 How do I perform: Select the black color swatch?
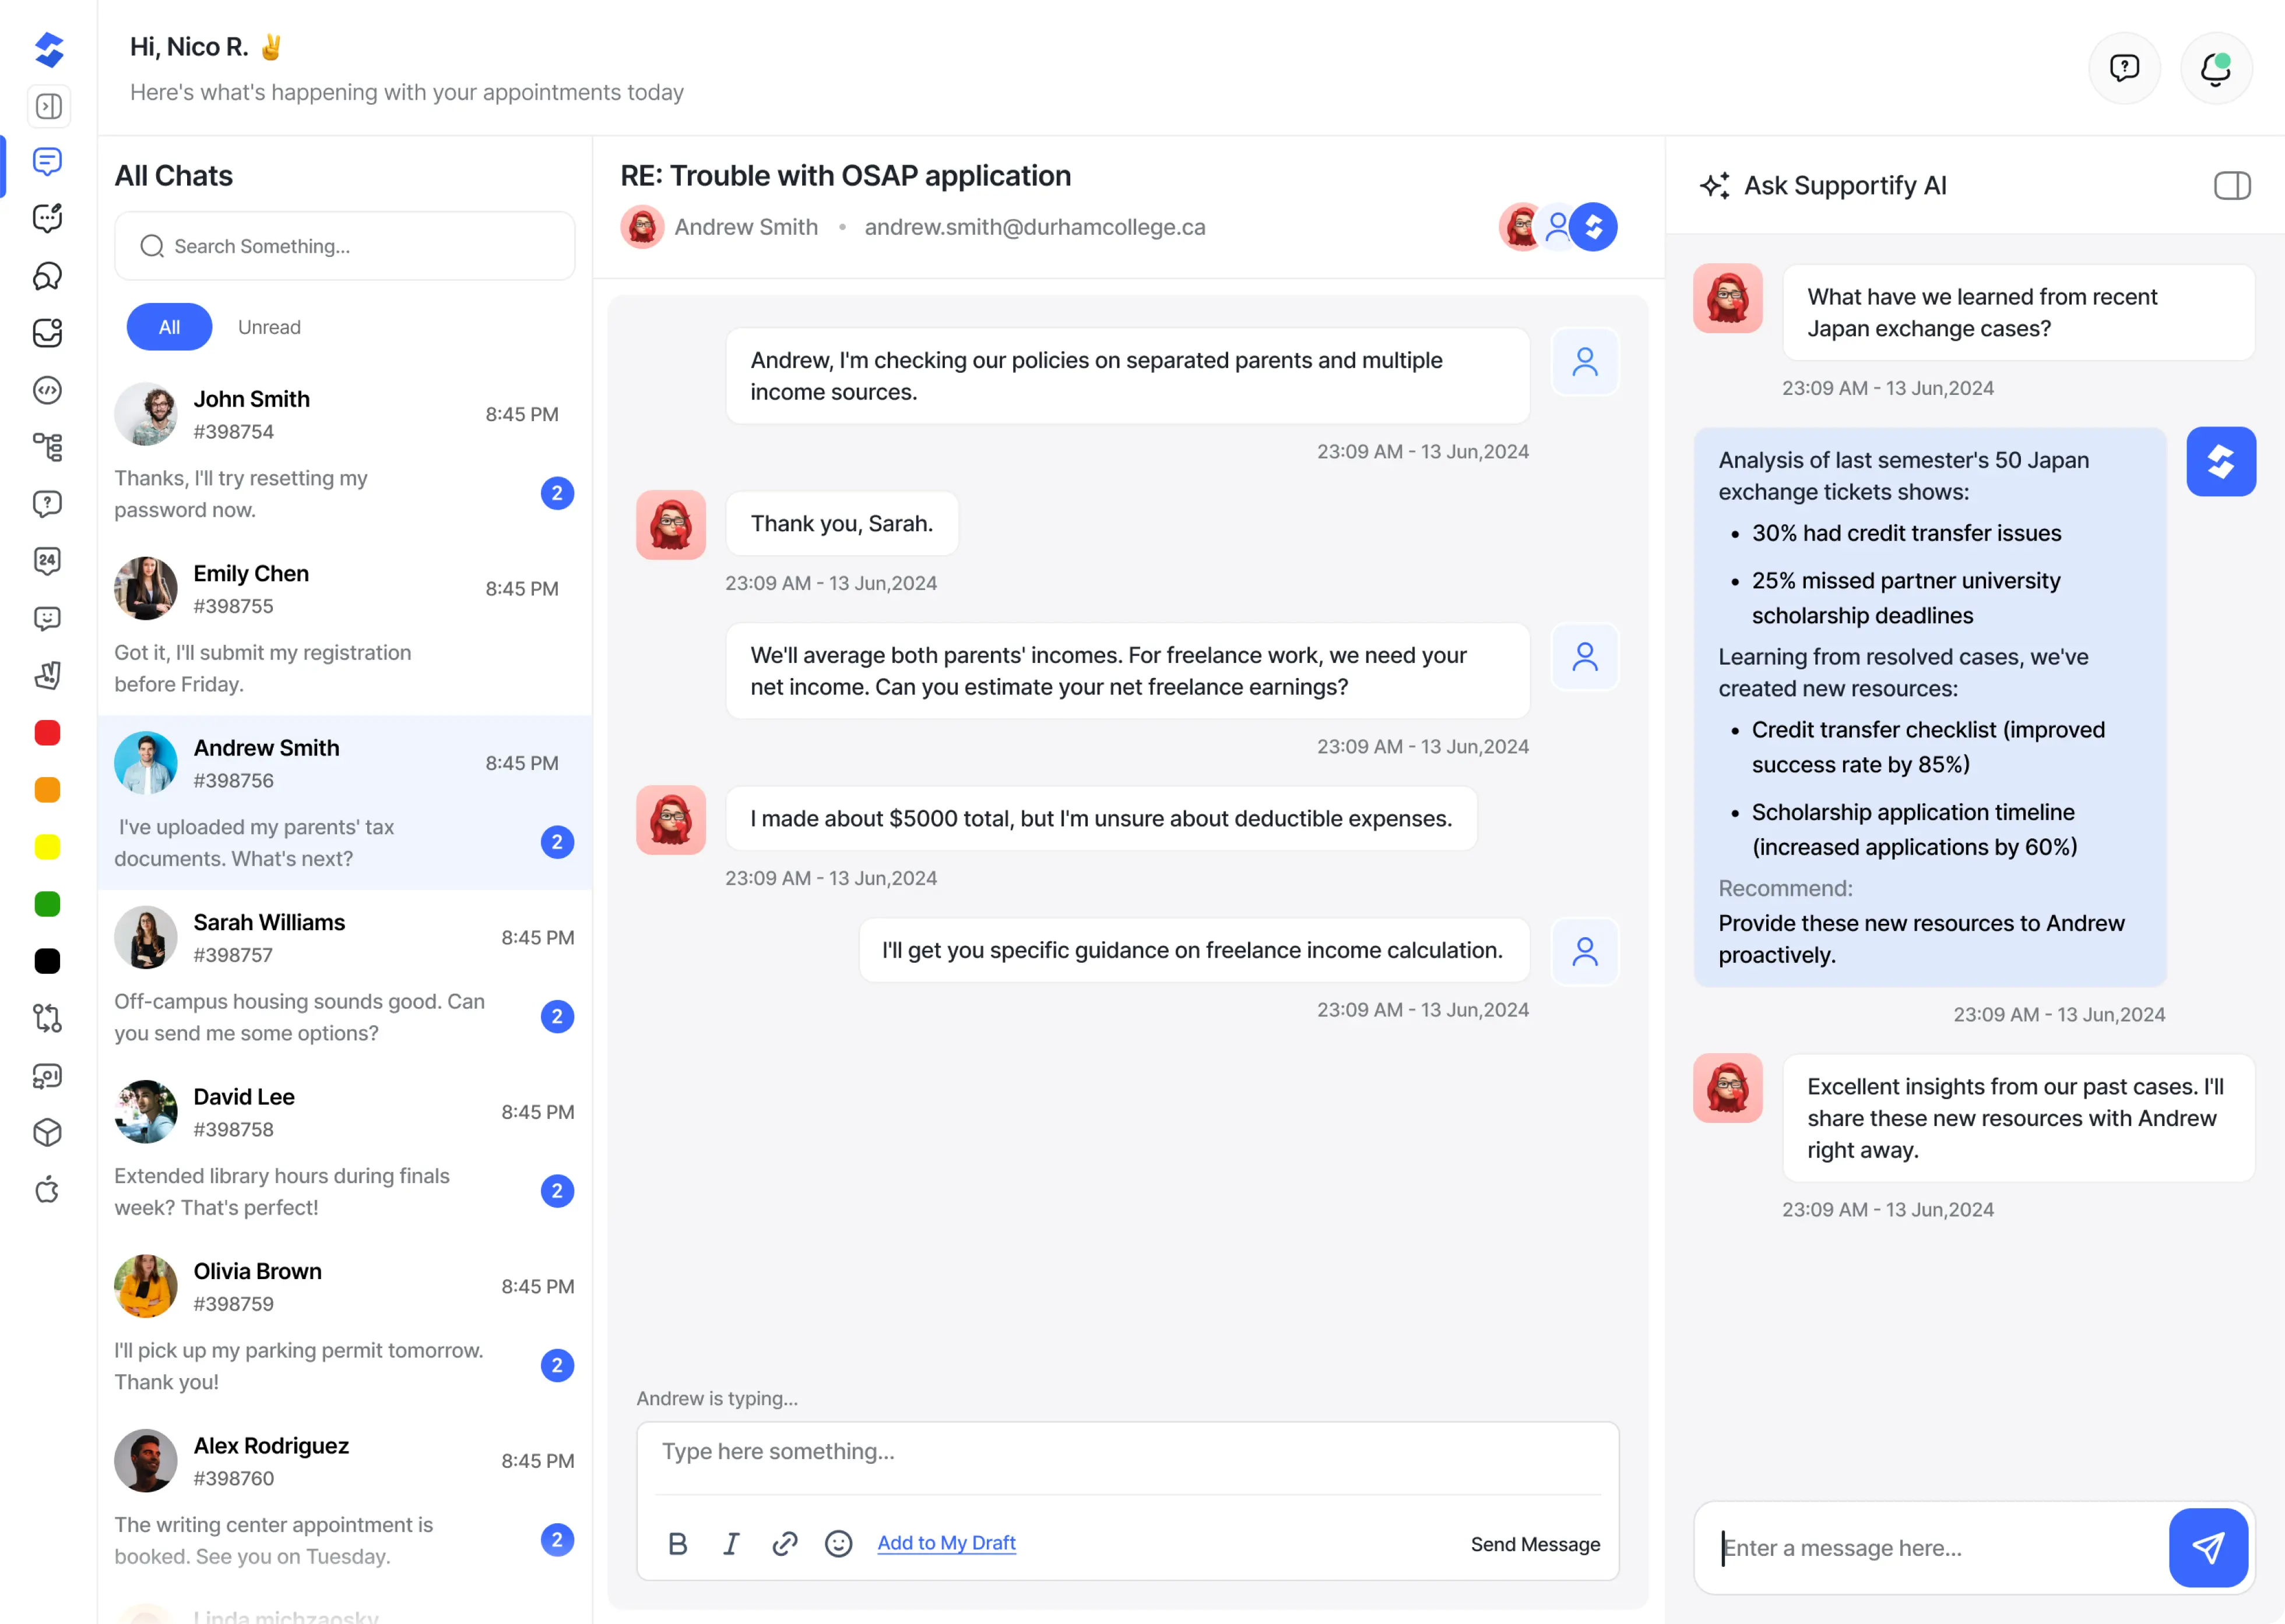47,961
